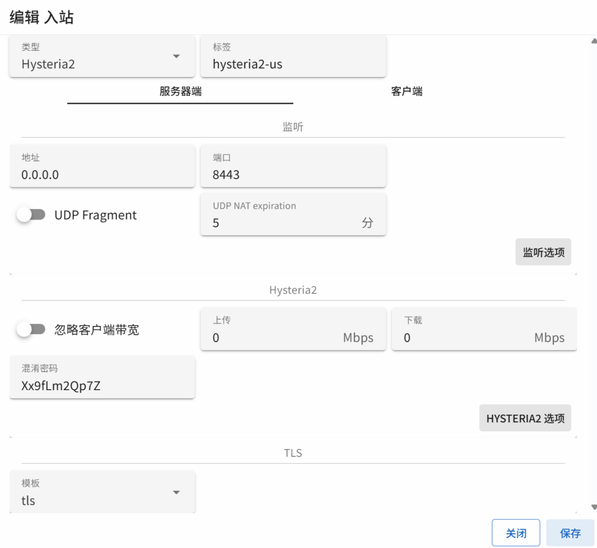Focus the 地址 input field
Image resolution: width=597 pixels, height=548 pixels.
pos(102,175)
